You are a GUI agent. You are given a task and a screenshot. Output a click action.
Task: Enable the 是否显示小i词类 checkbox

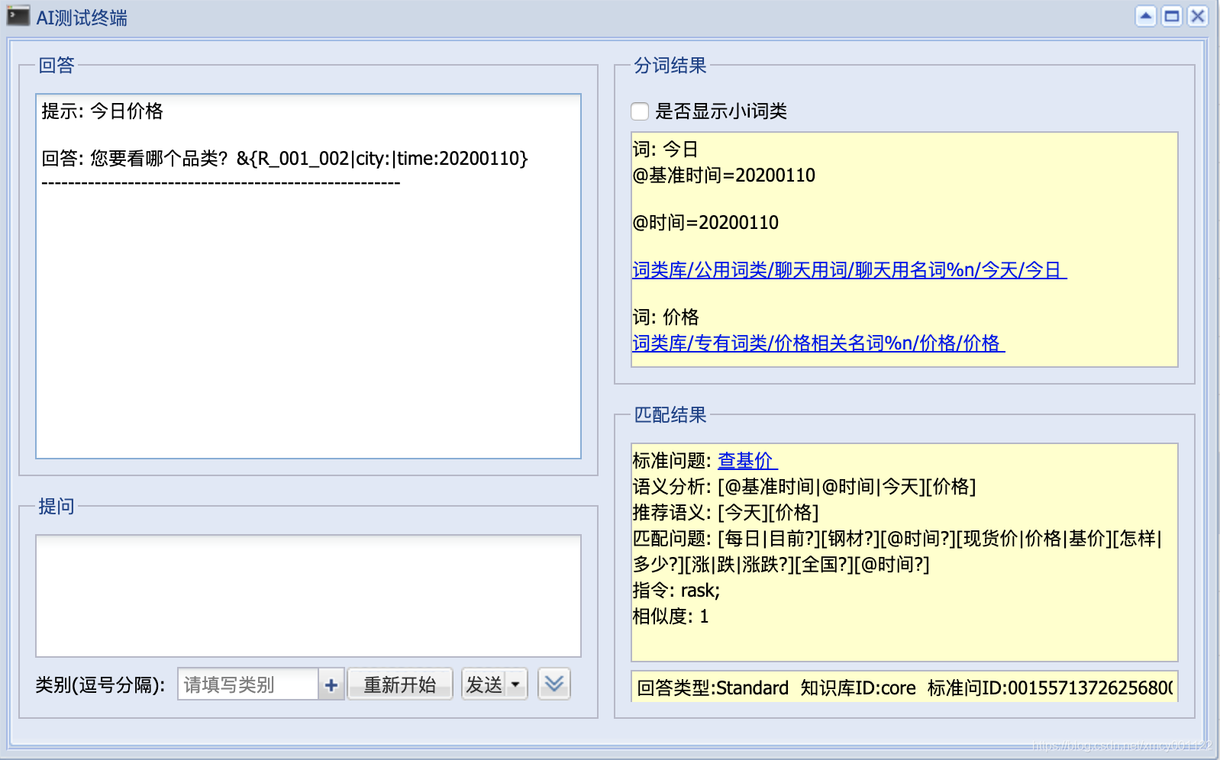click(x=641, y=111)
